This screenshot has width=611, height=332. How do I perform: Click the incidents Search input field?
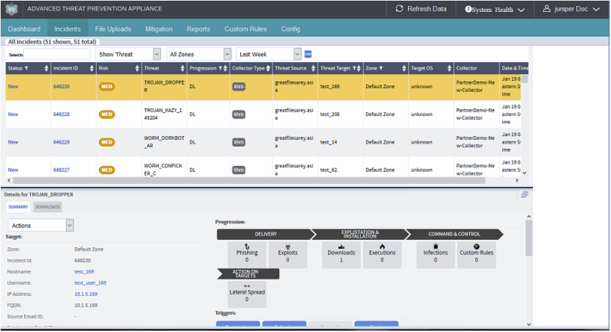tap(57, 54)
